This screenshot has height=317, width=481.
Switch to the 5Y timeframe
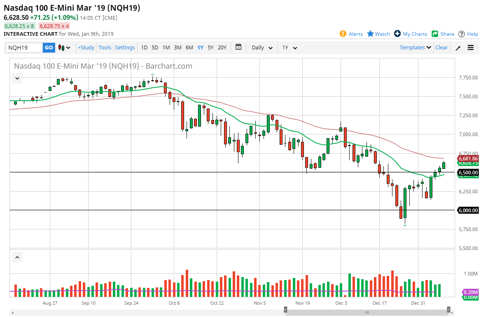[x=210, y=47]
